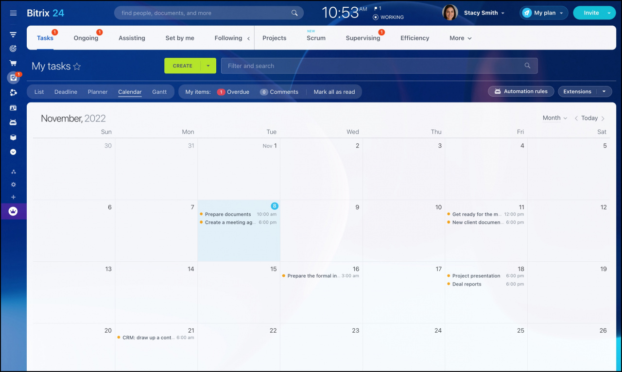Open the shopping cart icon in sidebar
Screen dimensions: 622x372
click(x=13, y=63)
